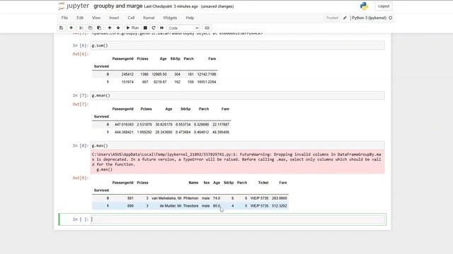
Task: Rename the notebook title groupby and marge
Action: (x=118, y=6)
